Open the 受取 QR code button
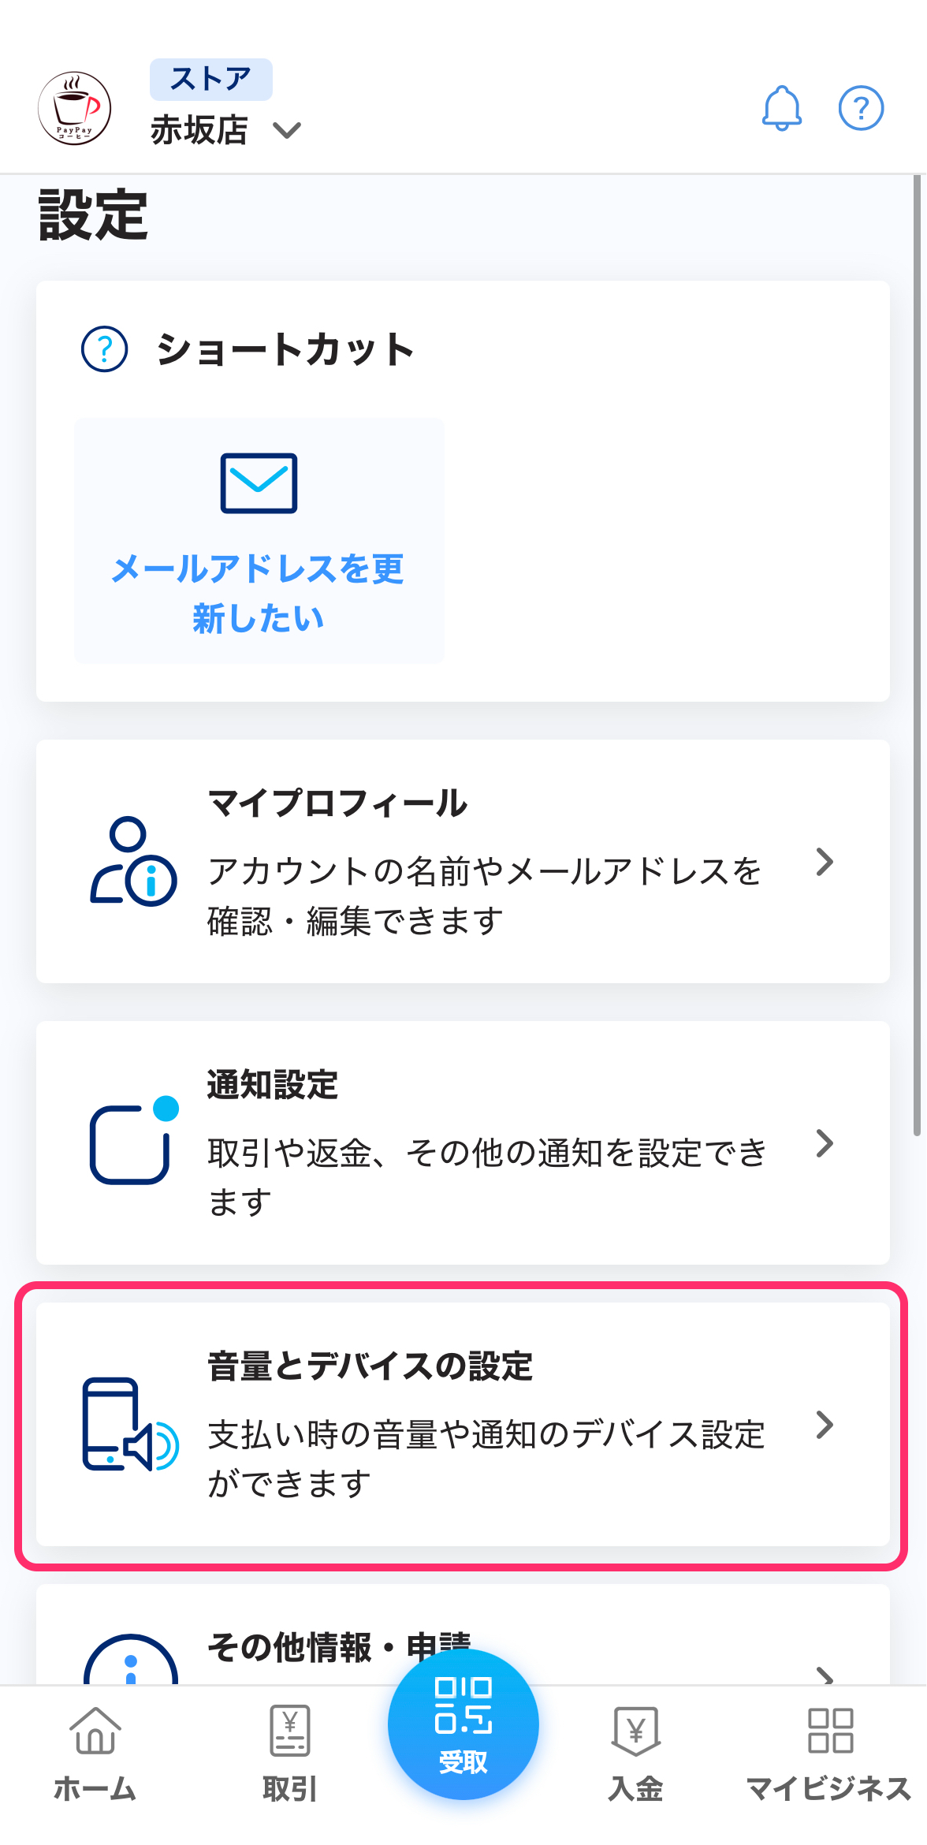The image size is (927, 1845). (463, 1724)
